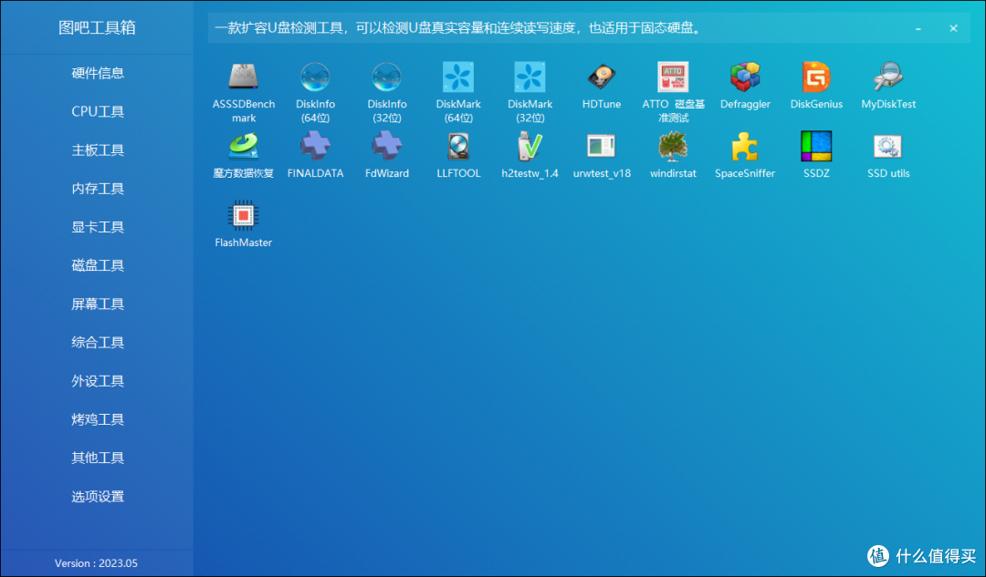986x577 pixels.
Task: Launch DiskMark (32位)
Action: pos(530,77)
